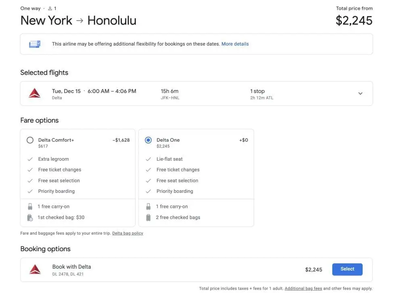Click checked bag fee icon under Delta Comfort+
Image resolution: width=413 pixels, height=293 pixels.
30,217
